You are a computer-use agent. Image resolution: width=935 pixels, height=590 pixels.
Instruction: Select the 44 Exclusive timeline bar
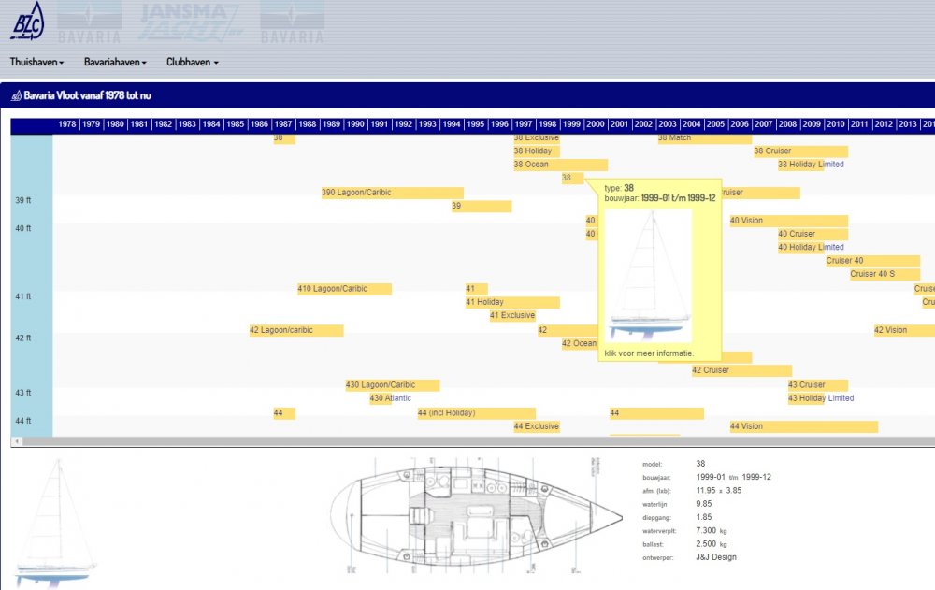coord(536,426)
